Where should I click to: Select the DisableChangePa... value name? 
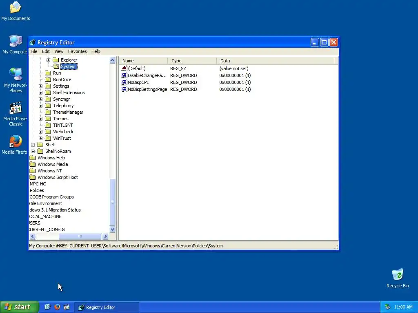[147, 75]
